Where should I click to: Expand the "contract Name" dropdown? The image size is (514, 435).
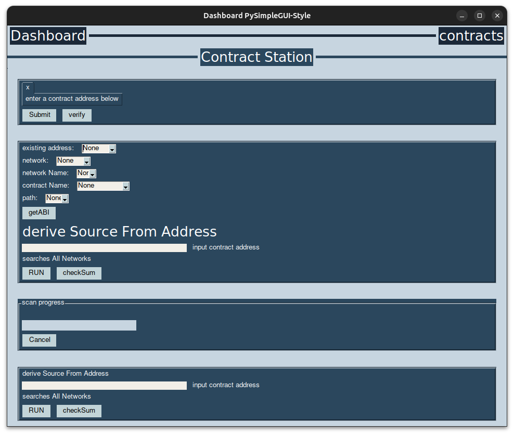point(102,186)
